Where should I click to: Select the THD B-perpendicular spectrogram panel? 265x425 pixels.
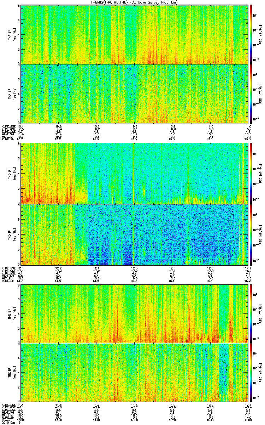[134, 173]
